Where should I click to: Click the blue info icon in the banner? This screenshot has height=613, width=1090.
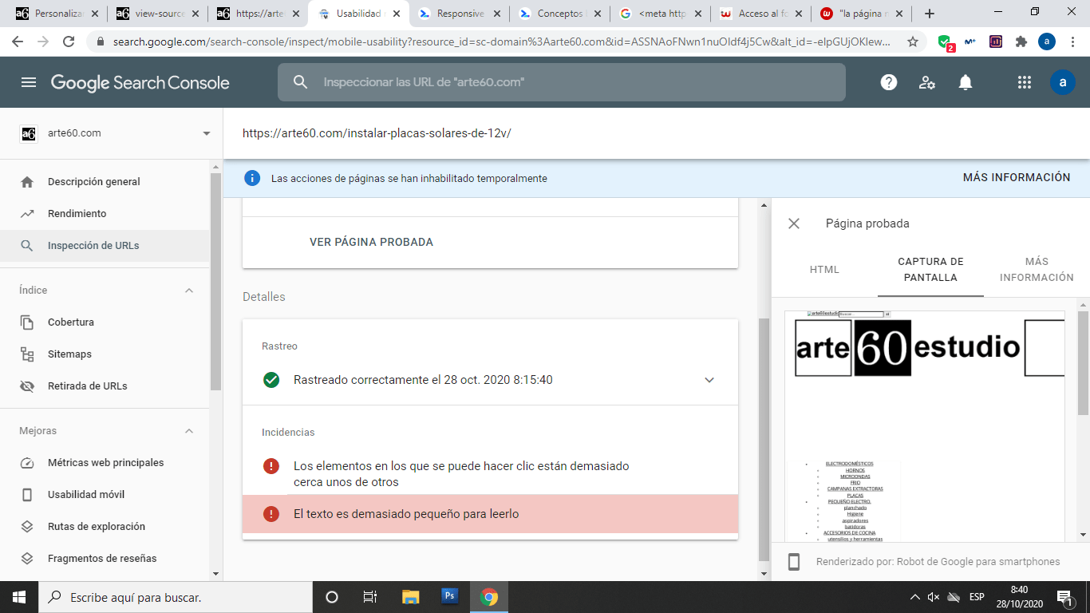coord(252,178)
